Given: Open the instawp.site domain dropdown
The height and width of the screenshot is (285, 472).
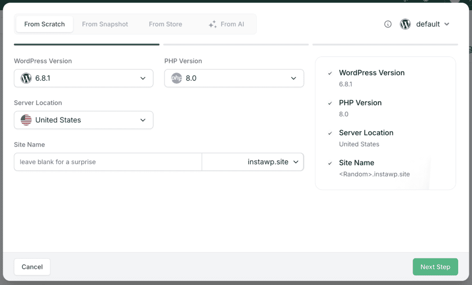Looking at the screenshot, I should coord(253,162).
